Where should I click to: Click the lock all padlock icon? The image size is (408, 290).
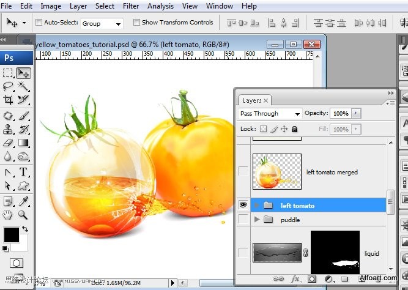click(x=294, y=129)
